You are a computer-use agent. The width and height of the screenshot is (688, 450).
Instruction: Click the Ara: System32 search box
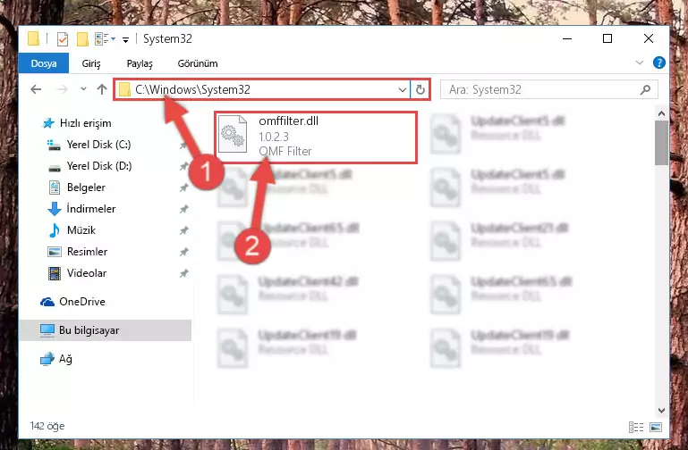[x=549, y=90]
